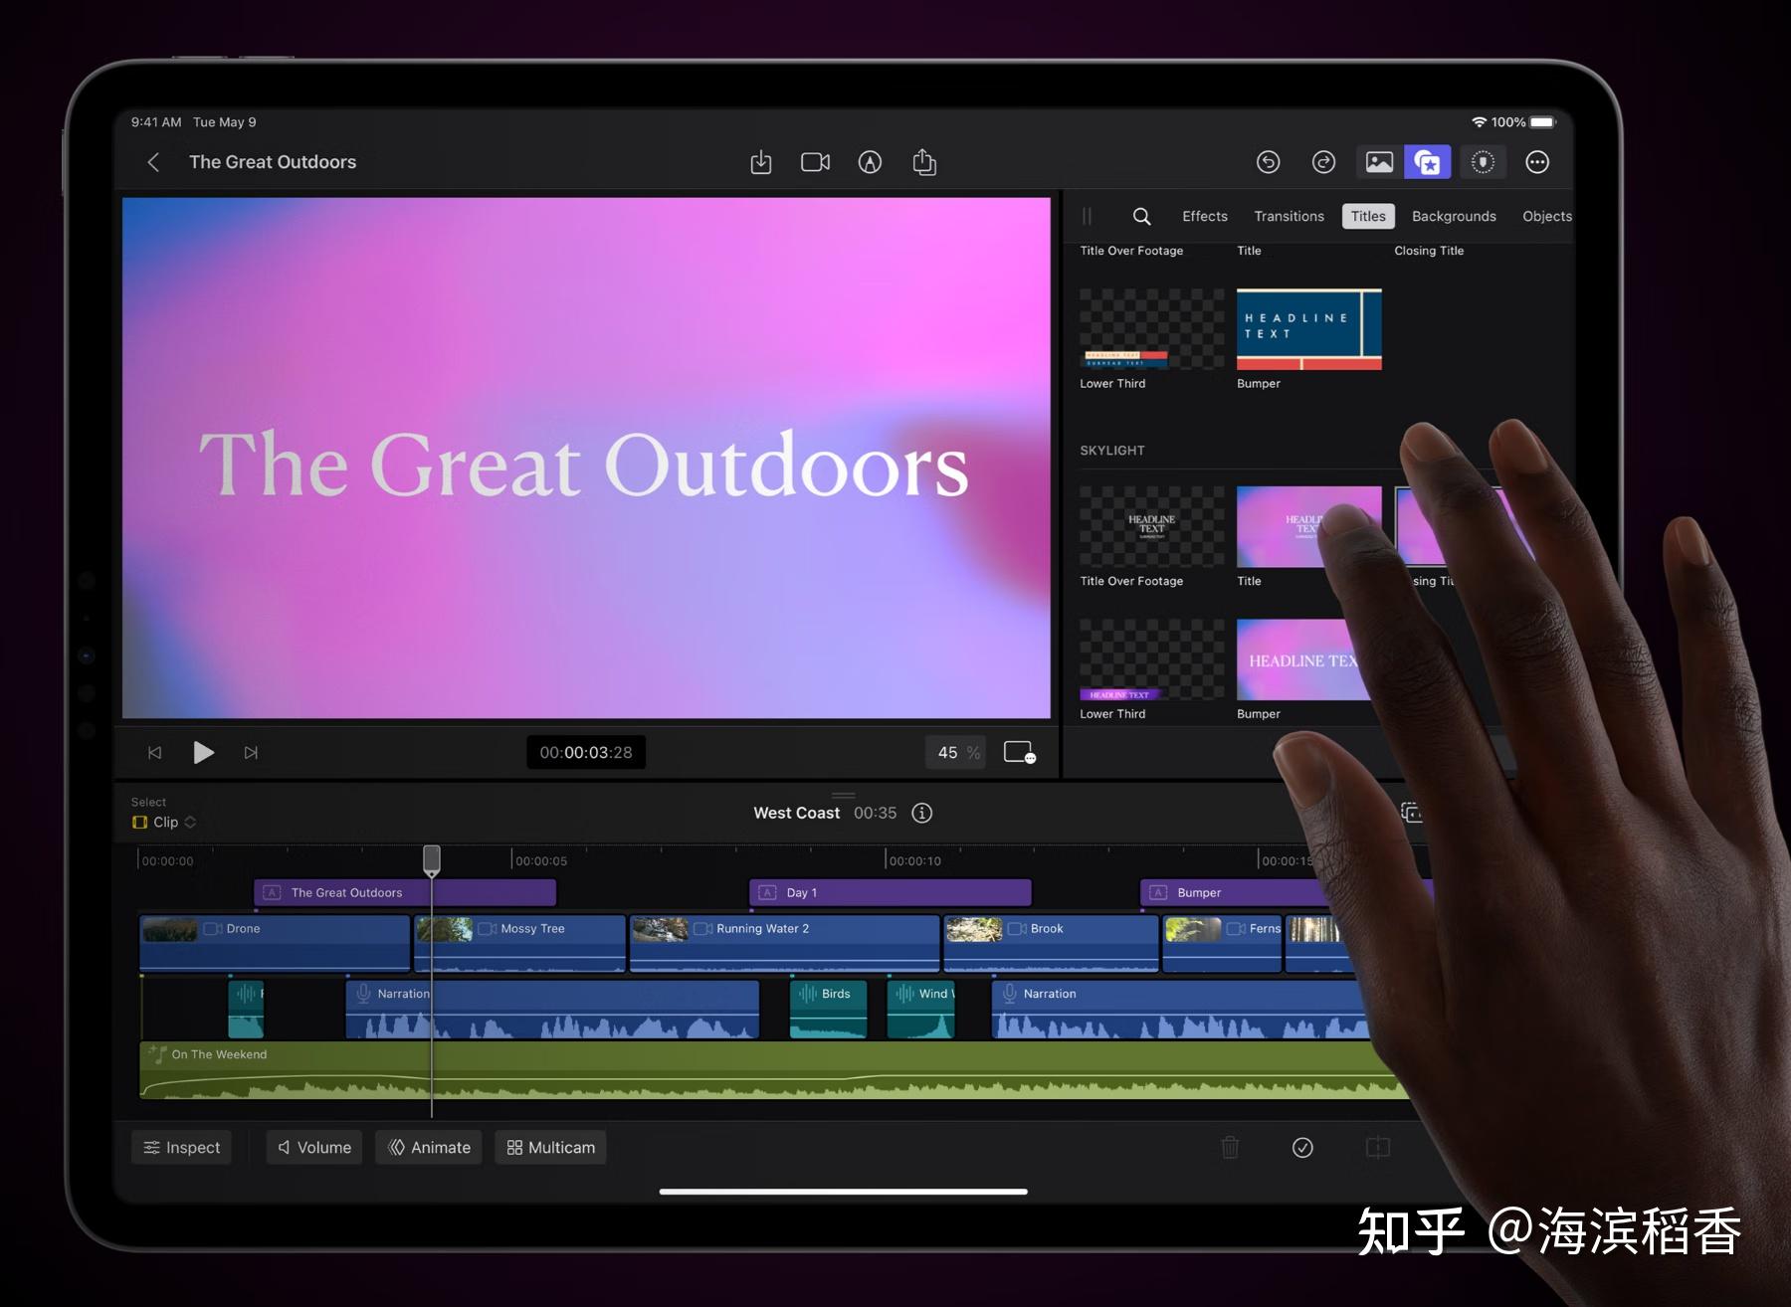The height and width of the screenshot is (1307, 1791).
Task: Open the 45% viewer zoom control
Action: coord(958,752)
